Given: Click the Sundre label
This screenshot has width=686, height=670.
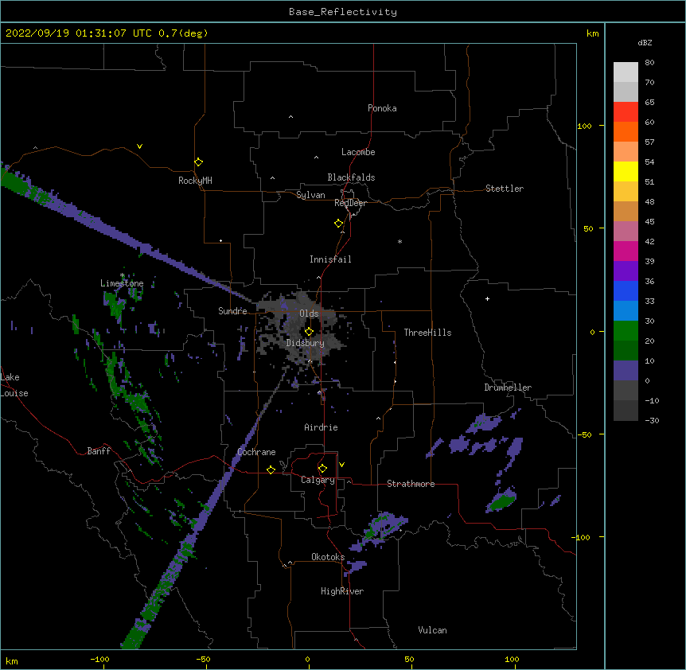Looking at the screenshot, I should pos(232,311).
